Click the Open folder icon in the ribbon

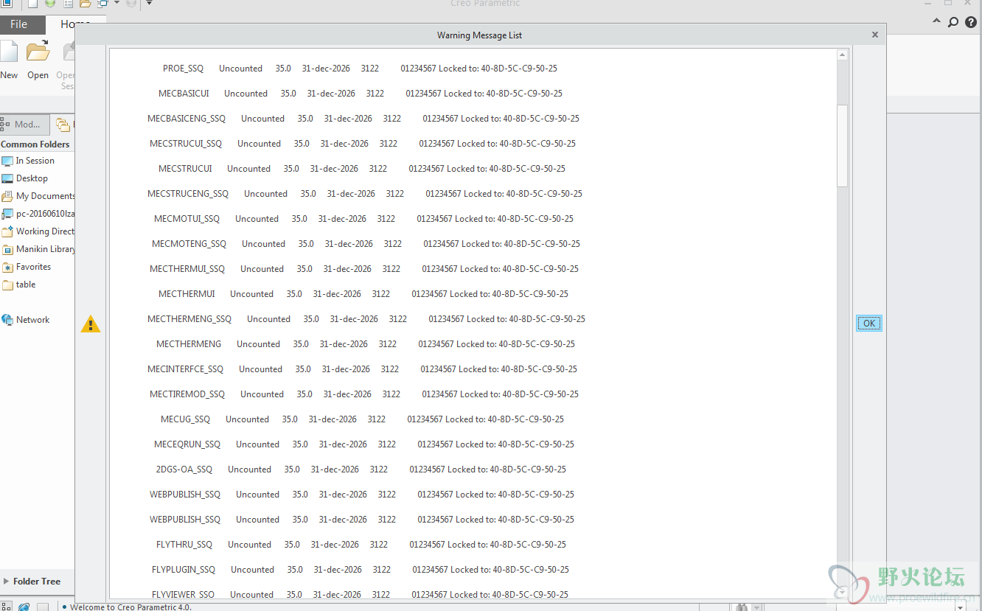click(38, 52)
